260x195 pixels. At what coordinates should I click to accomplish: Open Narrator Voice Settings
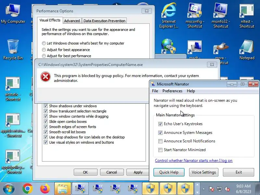click(204, 172)
